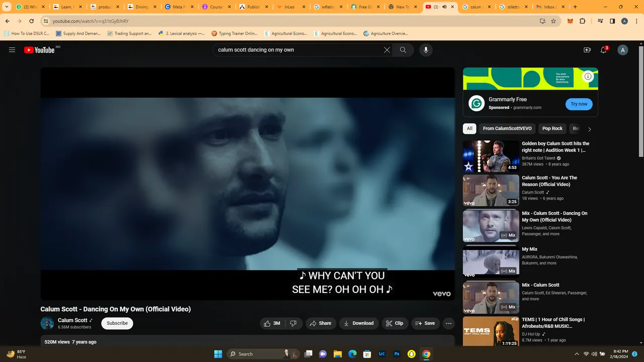Screen dimensions: 644x362
Task: Select the From CalumScottVEVO chip
Action: (x=507, y=129)
